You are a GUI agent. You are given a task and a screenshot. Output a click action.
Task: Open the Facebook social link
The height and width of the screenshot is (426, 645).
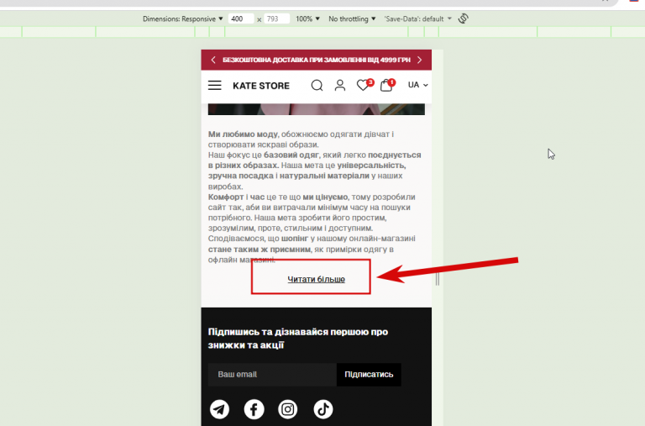[254, 409]
